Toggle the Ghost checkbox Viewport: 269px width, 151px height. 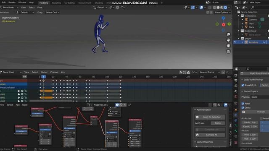point(243,108)
